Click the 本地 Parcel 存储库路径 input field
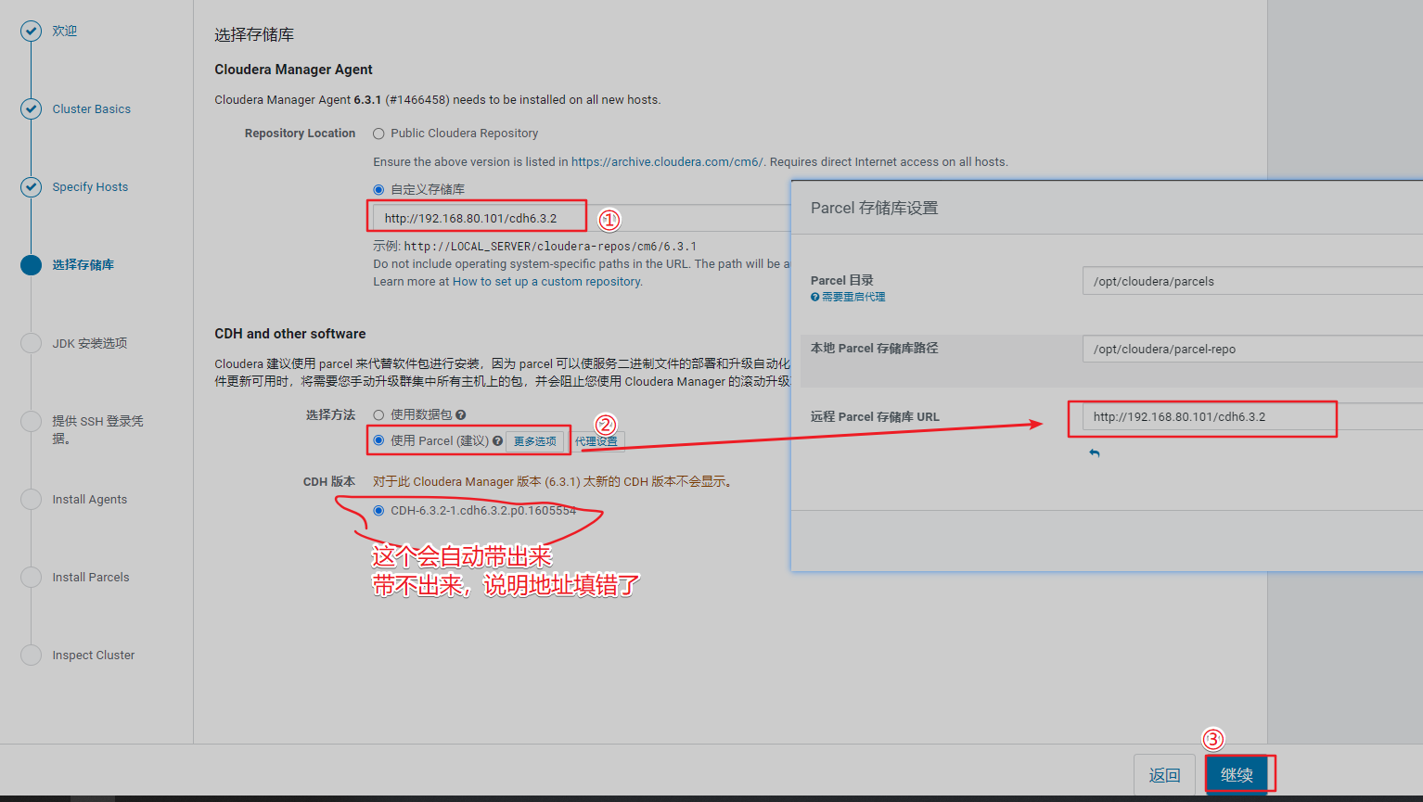This screenshot has height=802, width=1423. tap(1252, 349)
